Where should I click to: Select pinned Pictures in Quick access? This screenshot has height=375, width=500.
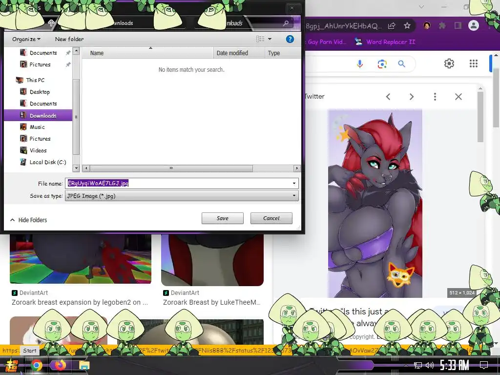40,64
